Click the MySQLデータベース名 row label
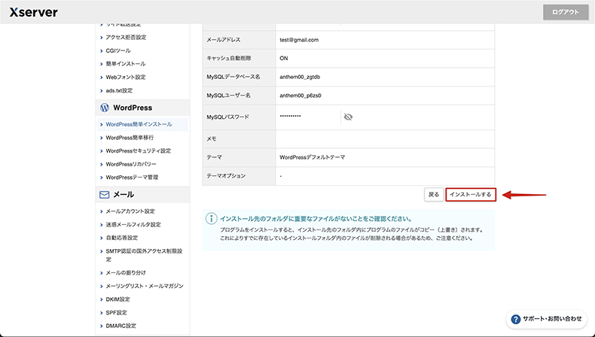Screen dimensions: 595x337 233,77
